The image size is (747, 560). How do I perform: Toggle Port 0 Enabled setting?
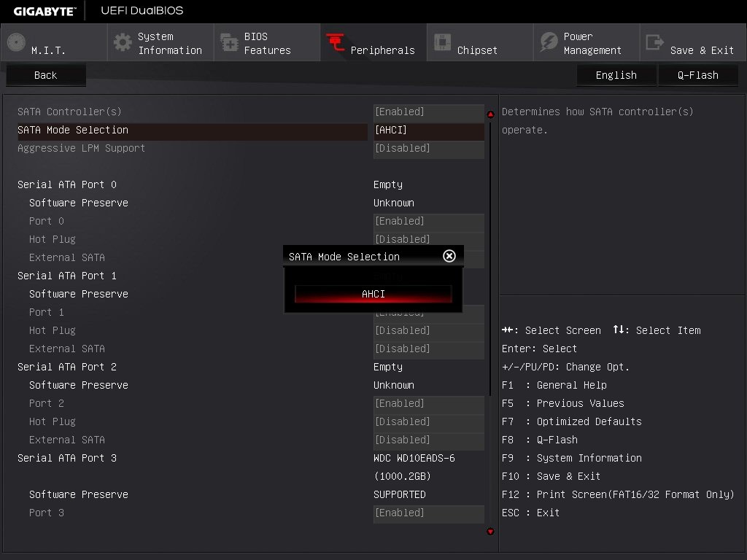coord(428,221)
